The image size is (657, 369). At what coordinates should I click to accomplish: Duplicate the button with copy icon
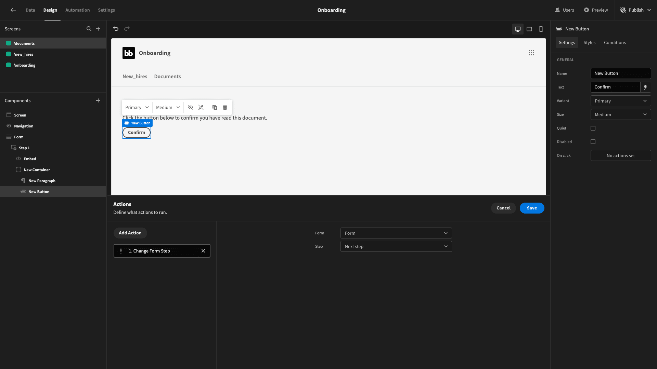pos(215,107)
